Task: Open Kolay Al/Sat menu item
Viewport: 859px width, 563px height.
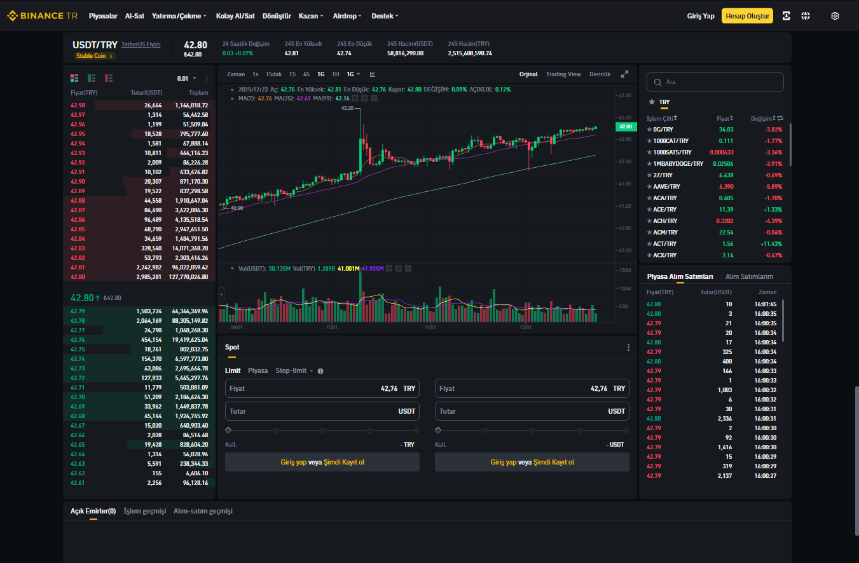Action: coord(235,16)
